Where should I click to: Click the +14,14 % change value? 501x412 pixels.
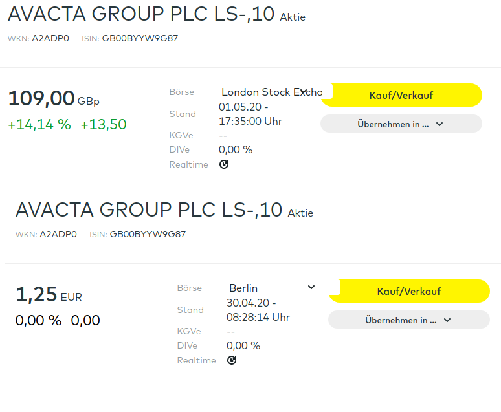point(39,125)
